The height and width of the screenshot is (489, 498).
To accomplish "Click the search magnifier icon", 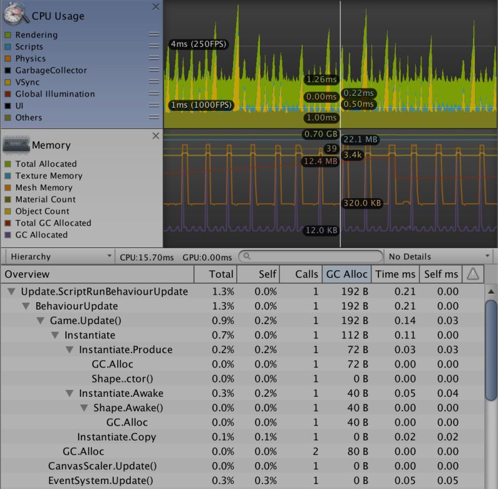I will coord(247,257).
